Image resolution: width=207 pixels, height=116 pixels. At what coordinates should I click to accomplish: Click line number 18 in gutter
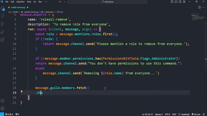[x=15, y=88]
